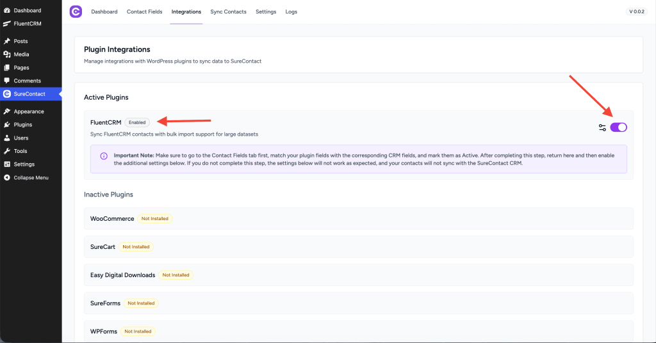Open FluentCRM integration settings sliders icon

[x=602, y=127]
